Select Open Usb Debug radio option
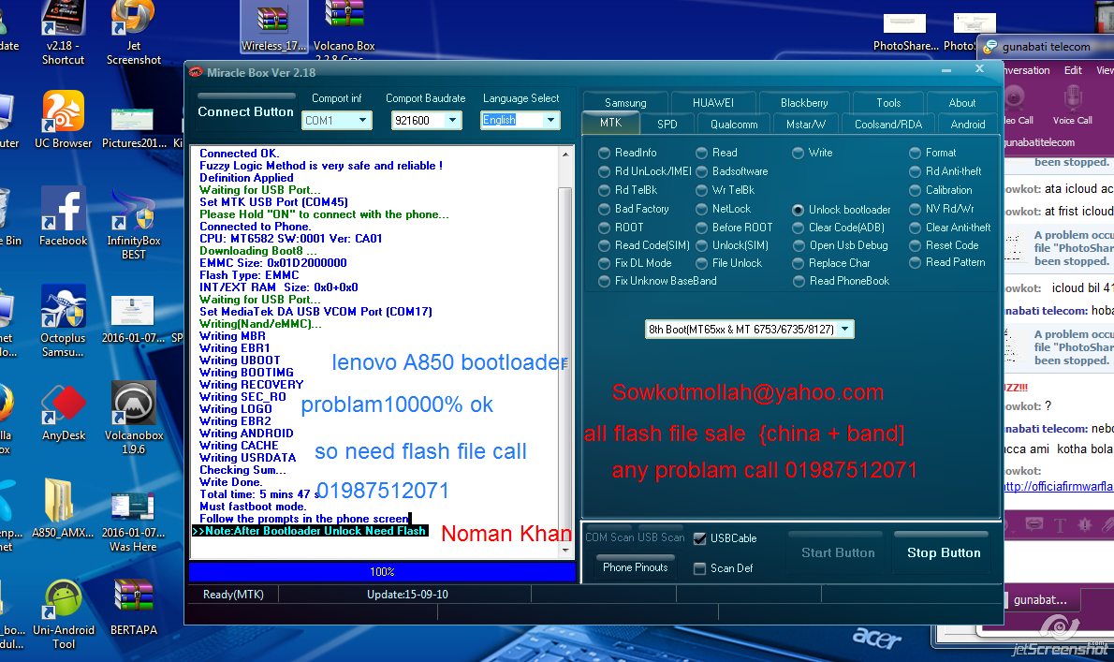Screen dimensions: 1114x662 (x=798, y=245)
